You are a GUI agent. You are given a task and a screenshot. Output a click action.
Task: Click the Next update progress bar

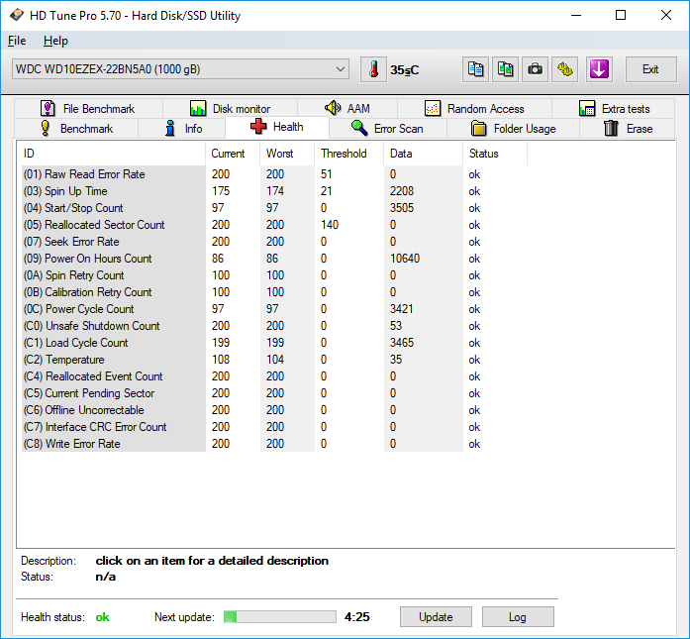(x=280, y=616)
